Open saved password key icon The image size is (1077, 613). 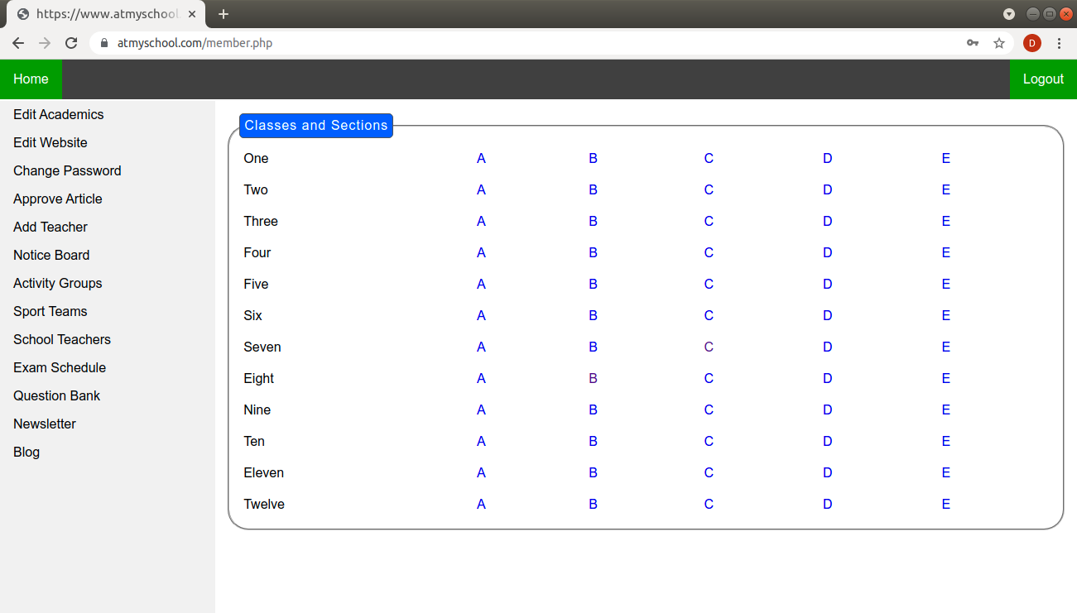973,43
